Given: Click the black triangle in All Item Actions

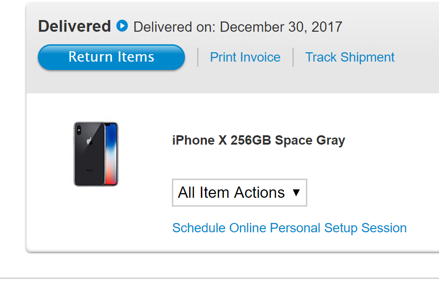Looking at the screenshot, I should click(296, 193).
